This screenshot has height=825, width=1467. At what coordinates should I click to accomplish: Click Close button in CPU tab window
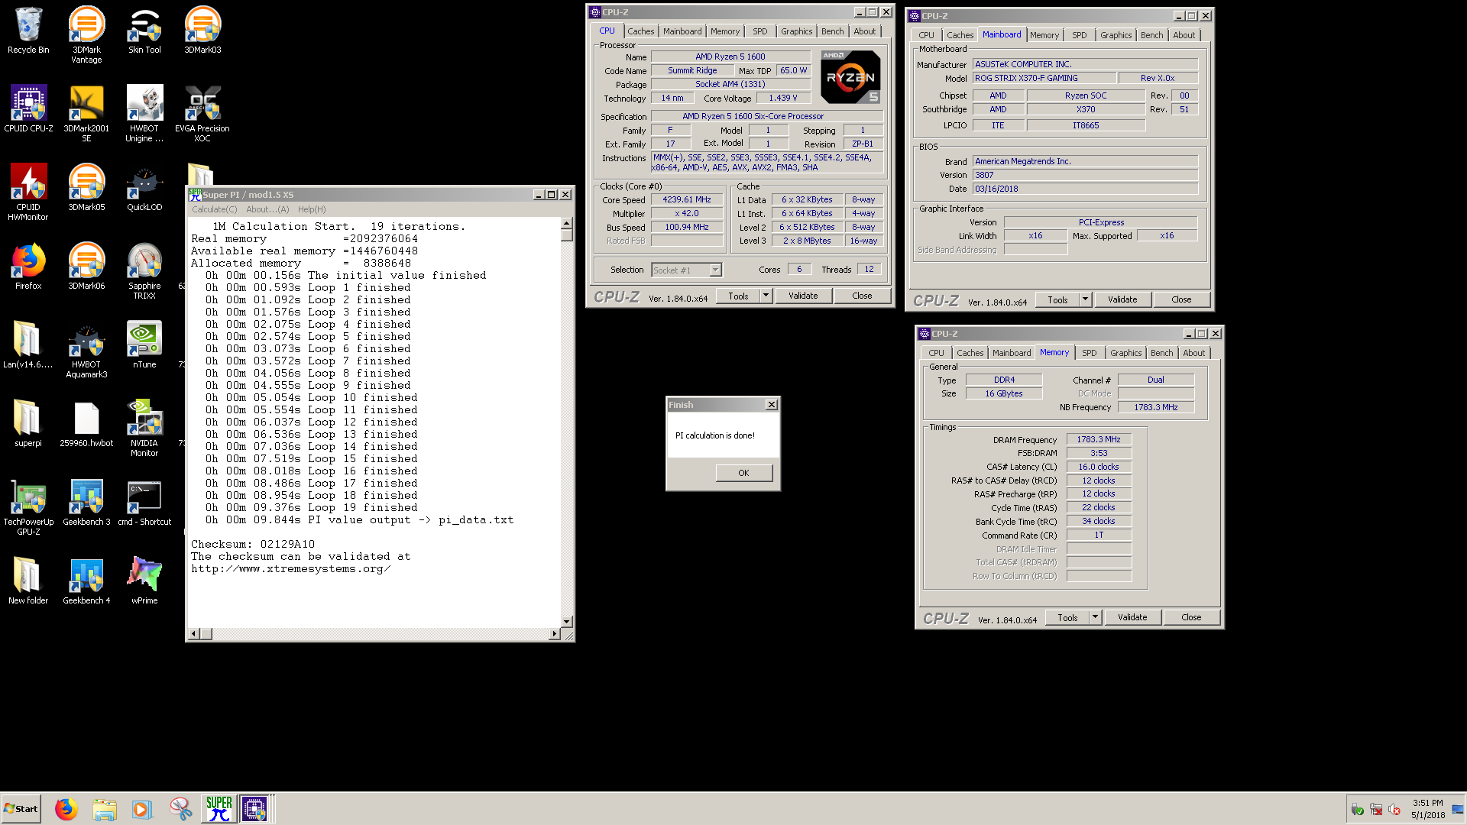pos(862,296)
